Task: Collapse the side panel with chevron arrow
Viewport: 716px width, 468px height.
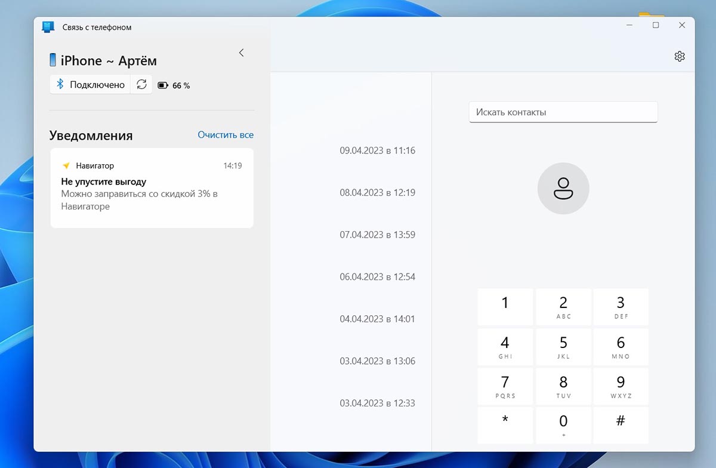Action: 241,53
